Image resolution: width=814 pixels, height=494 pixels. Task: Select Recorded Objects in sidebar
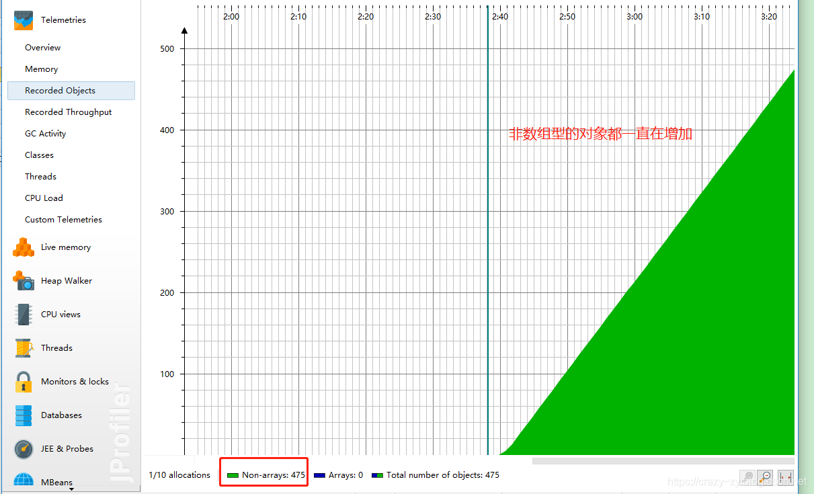pyautogui.click(x=71, y=91)
